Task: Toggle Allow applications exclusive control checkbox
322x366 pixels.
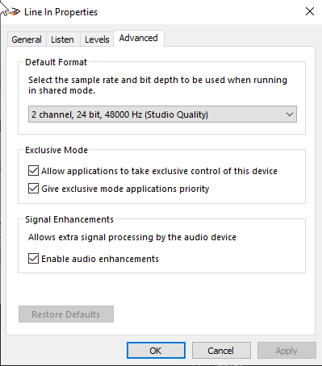Action: click(33, 171)
